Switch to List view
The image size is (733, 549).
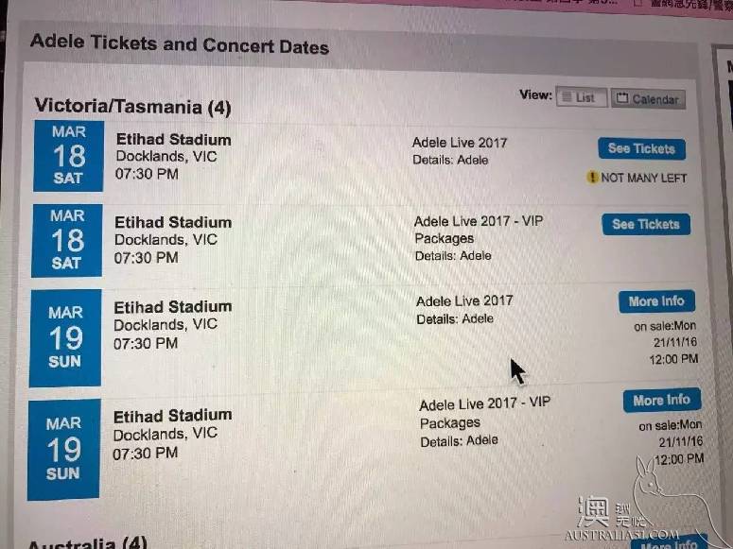pos(582,97)
